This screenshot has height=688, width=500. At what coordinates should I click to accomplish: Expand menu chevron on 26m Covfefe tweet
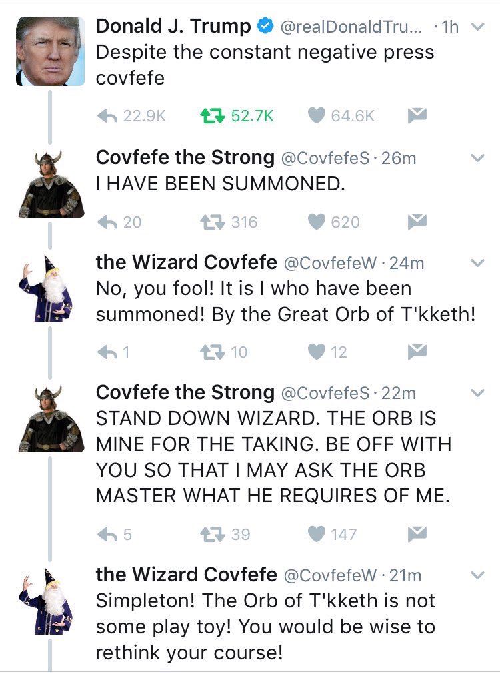point(477,159)
